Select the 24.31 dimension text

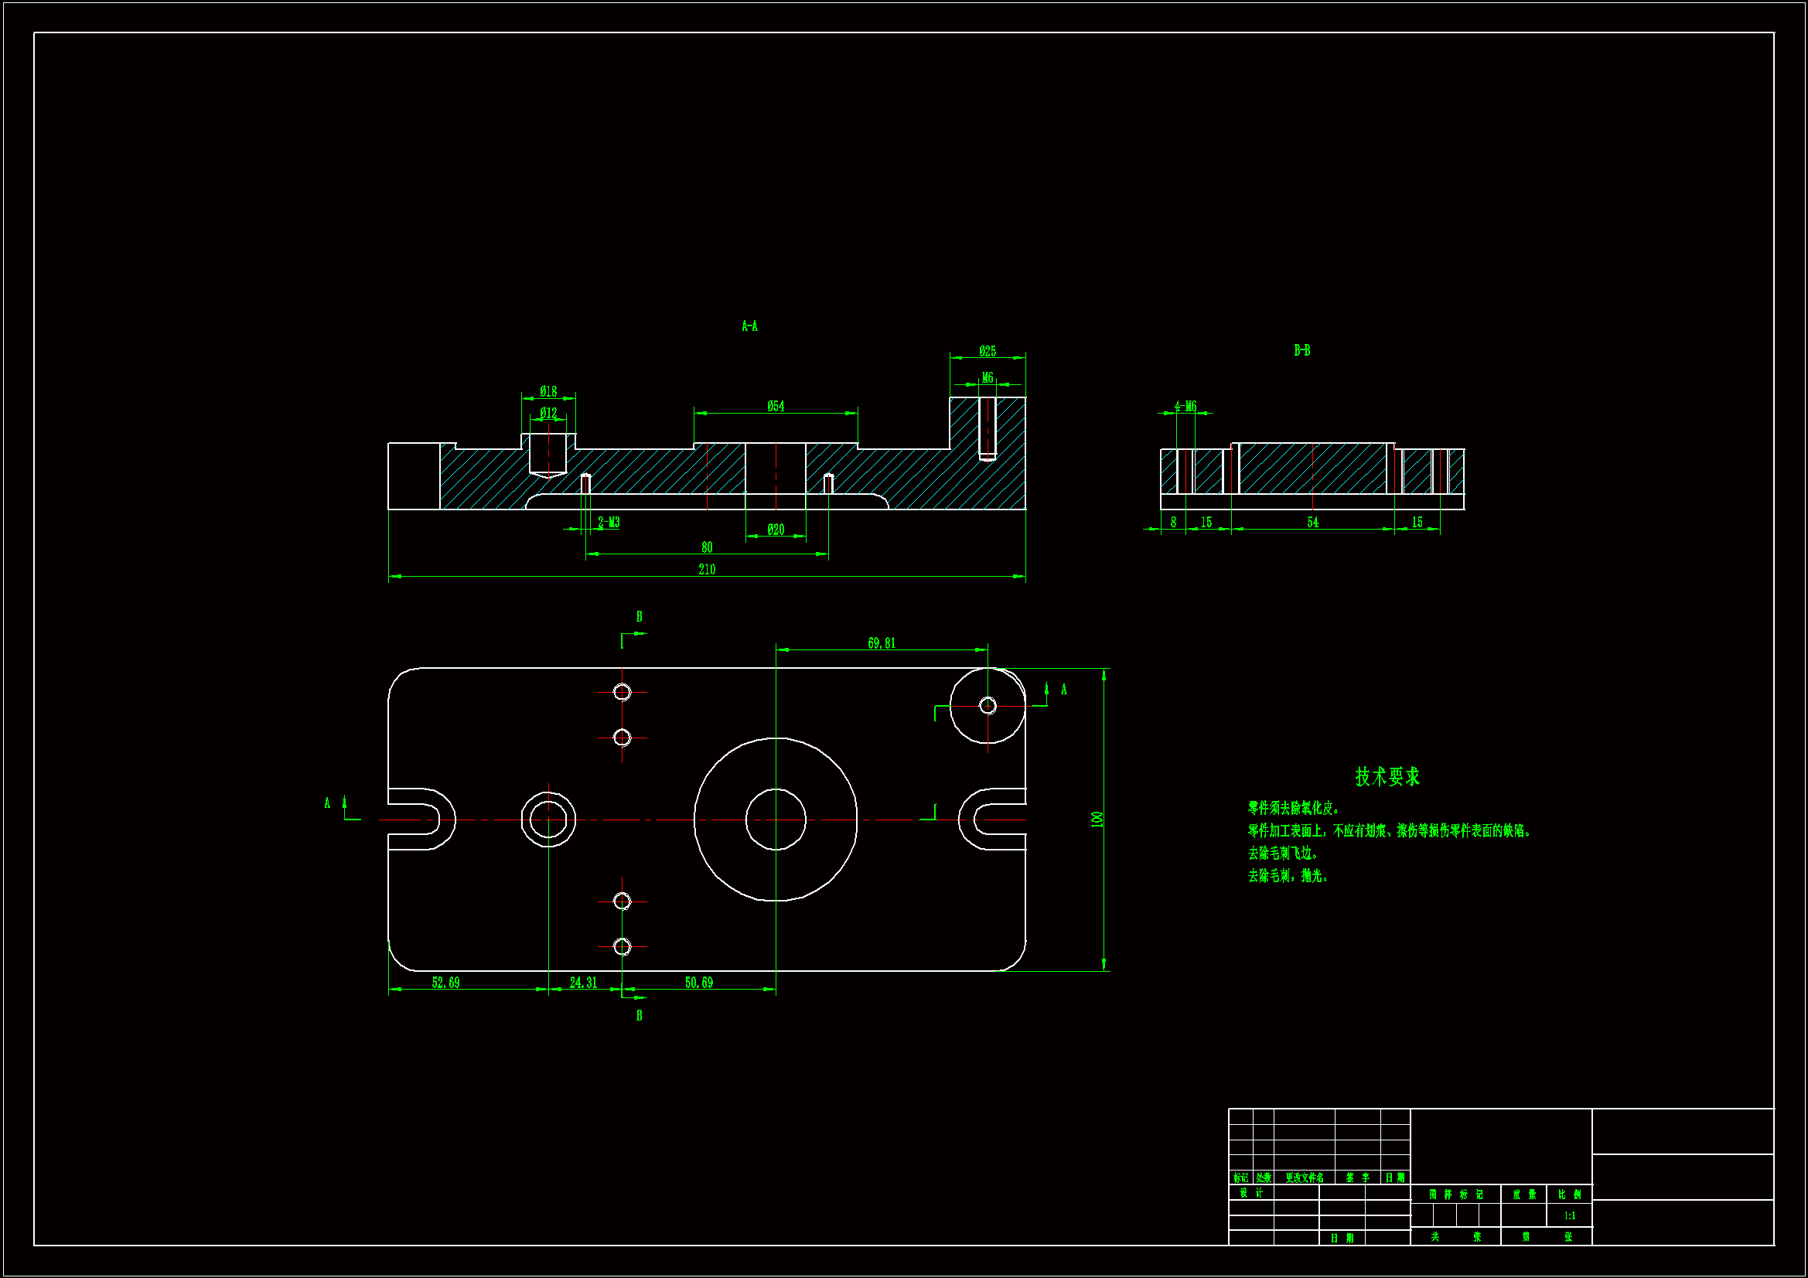tap(584, 983)
